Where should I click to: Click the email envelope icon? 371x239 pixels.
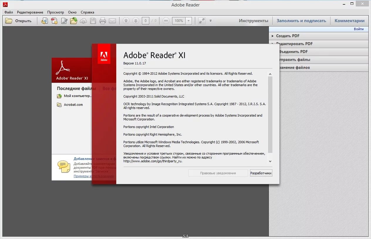[112, 21]
